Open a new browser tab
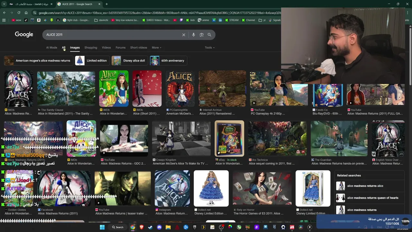This screenshot has width=412, height=232. (x=107, y=4)
